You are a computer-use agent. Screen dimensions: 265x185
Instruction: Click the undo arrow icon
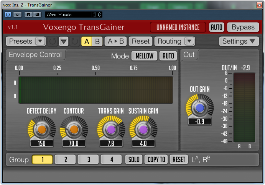click(x=53, y=41)
